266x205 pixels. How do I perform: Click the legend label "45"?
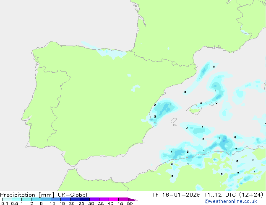tap(120, 203)
